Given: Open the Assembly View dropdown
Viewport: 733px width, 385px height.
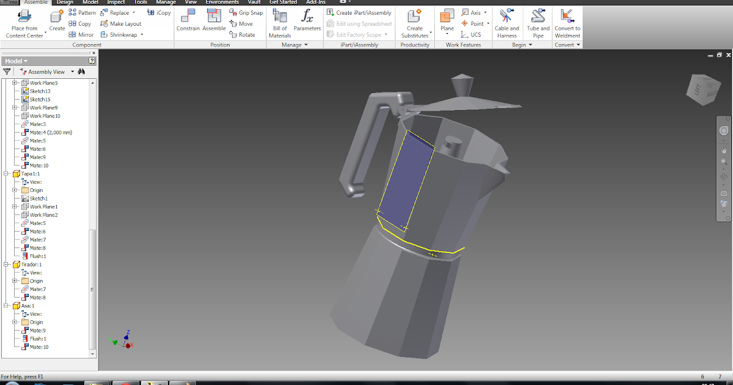Looking at the screenshot, I should click(73, 71).
